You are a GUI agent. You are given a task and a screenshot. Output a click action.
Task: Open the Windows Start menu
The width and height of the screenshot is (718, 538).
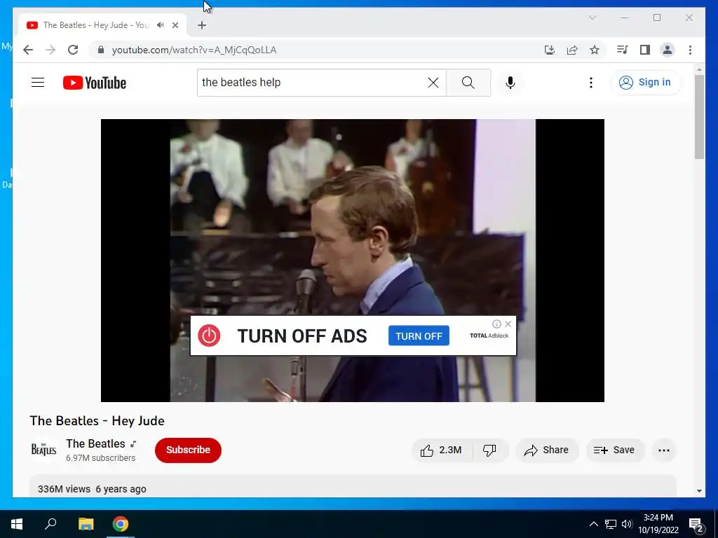[x=17, y=524]
